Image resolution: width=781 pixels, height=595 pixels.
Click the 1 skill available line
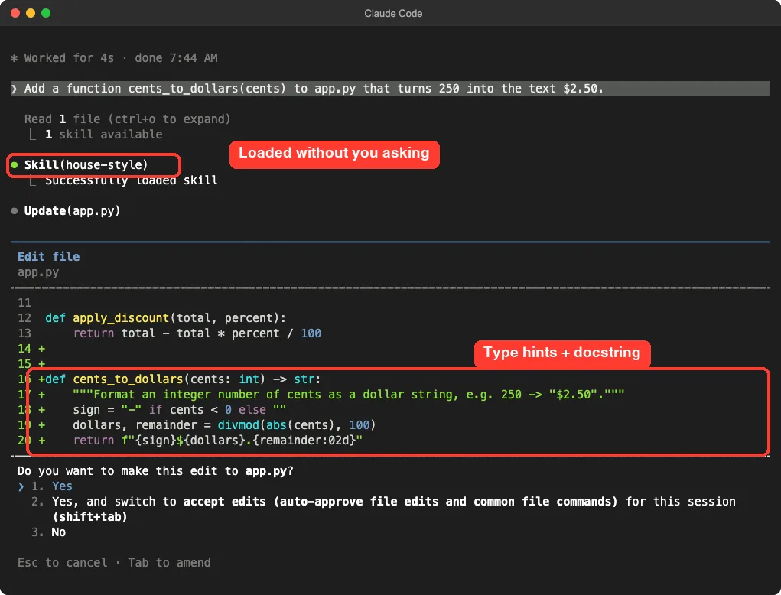pos(103,135)
